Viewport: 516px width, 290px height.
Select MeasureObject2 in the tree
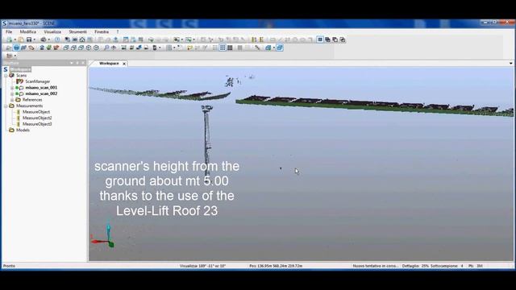(x=37, y=118)
